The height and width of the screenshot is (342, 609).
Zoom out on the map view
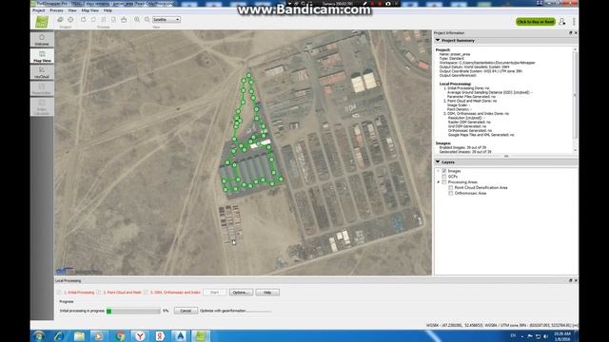[x=147, y=19]
